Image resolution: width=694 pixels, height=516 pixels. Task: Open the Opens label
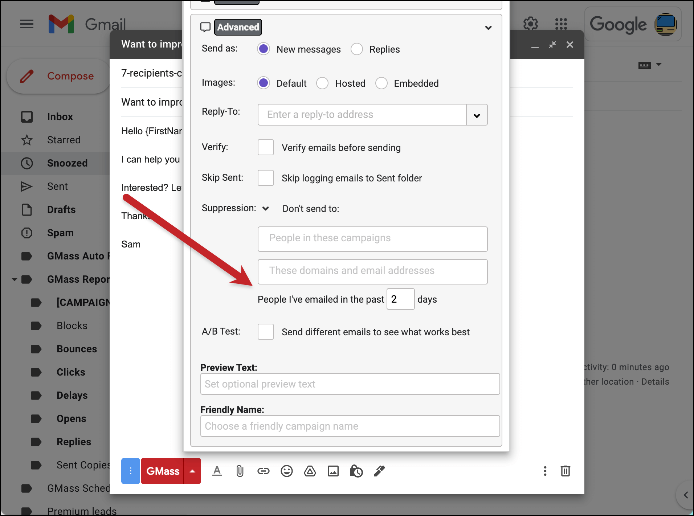71,418
